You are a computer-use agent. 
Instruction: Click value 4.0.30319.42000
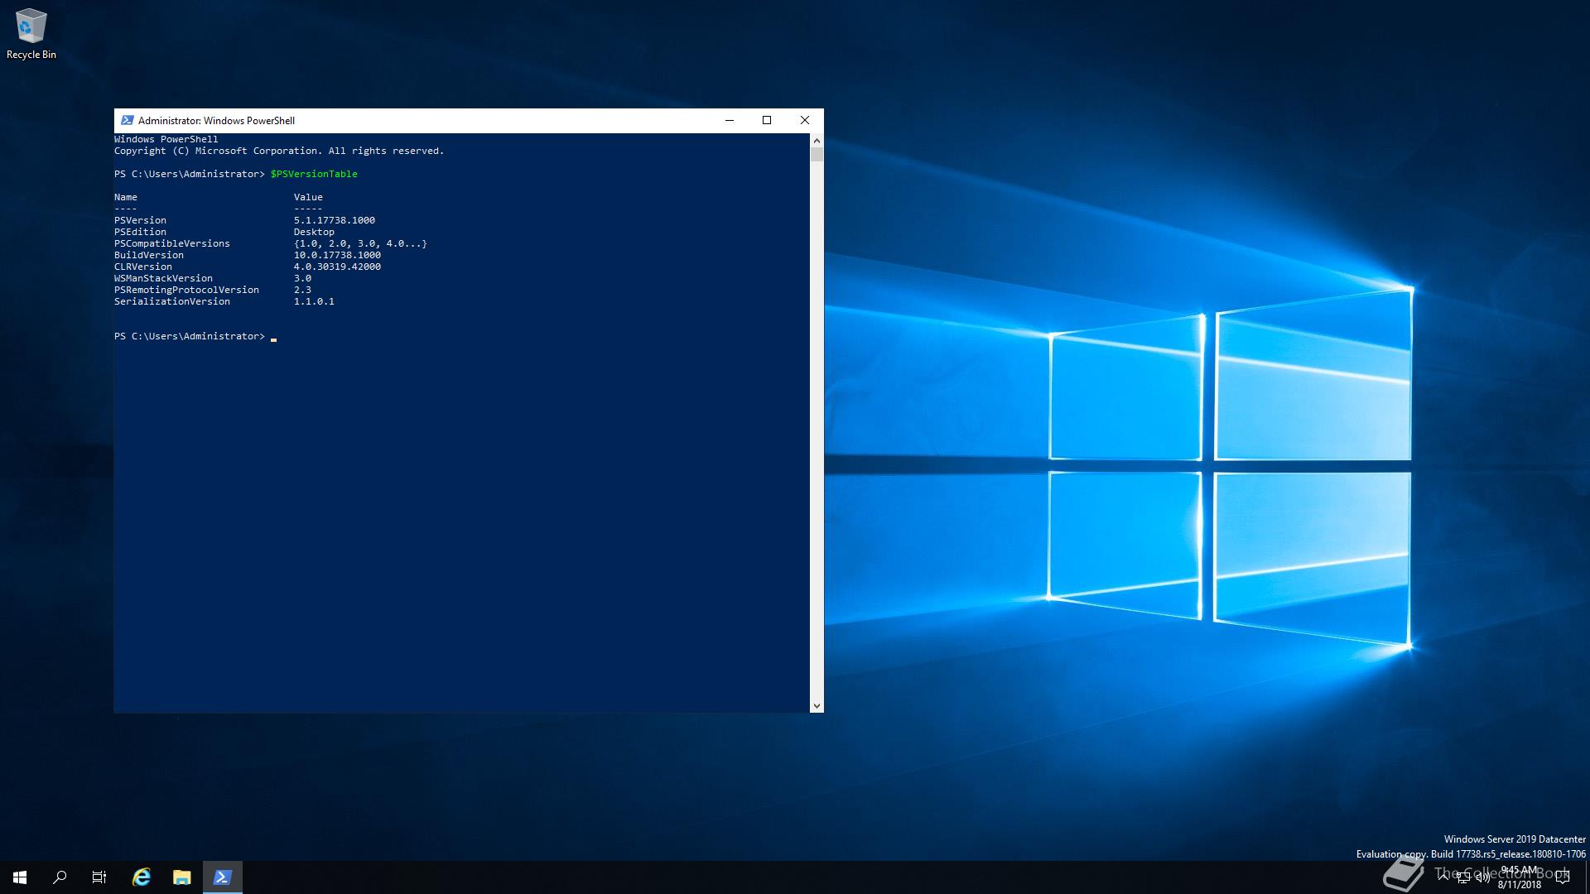[x=337, y=267]
